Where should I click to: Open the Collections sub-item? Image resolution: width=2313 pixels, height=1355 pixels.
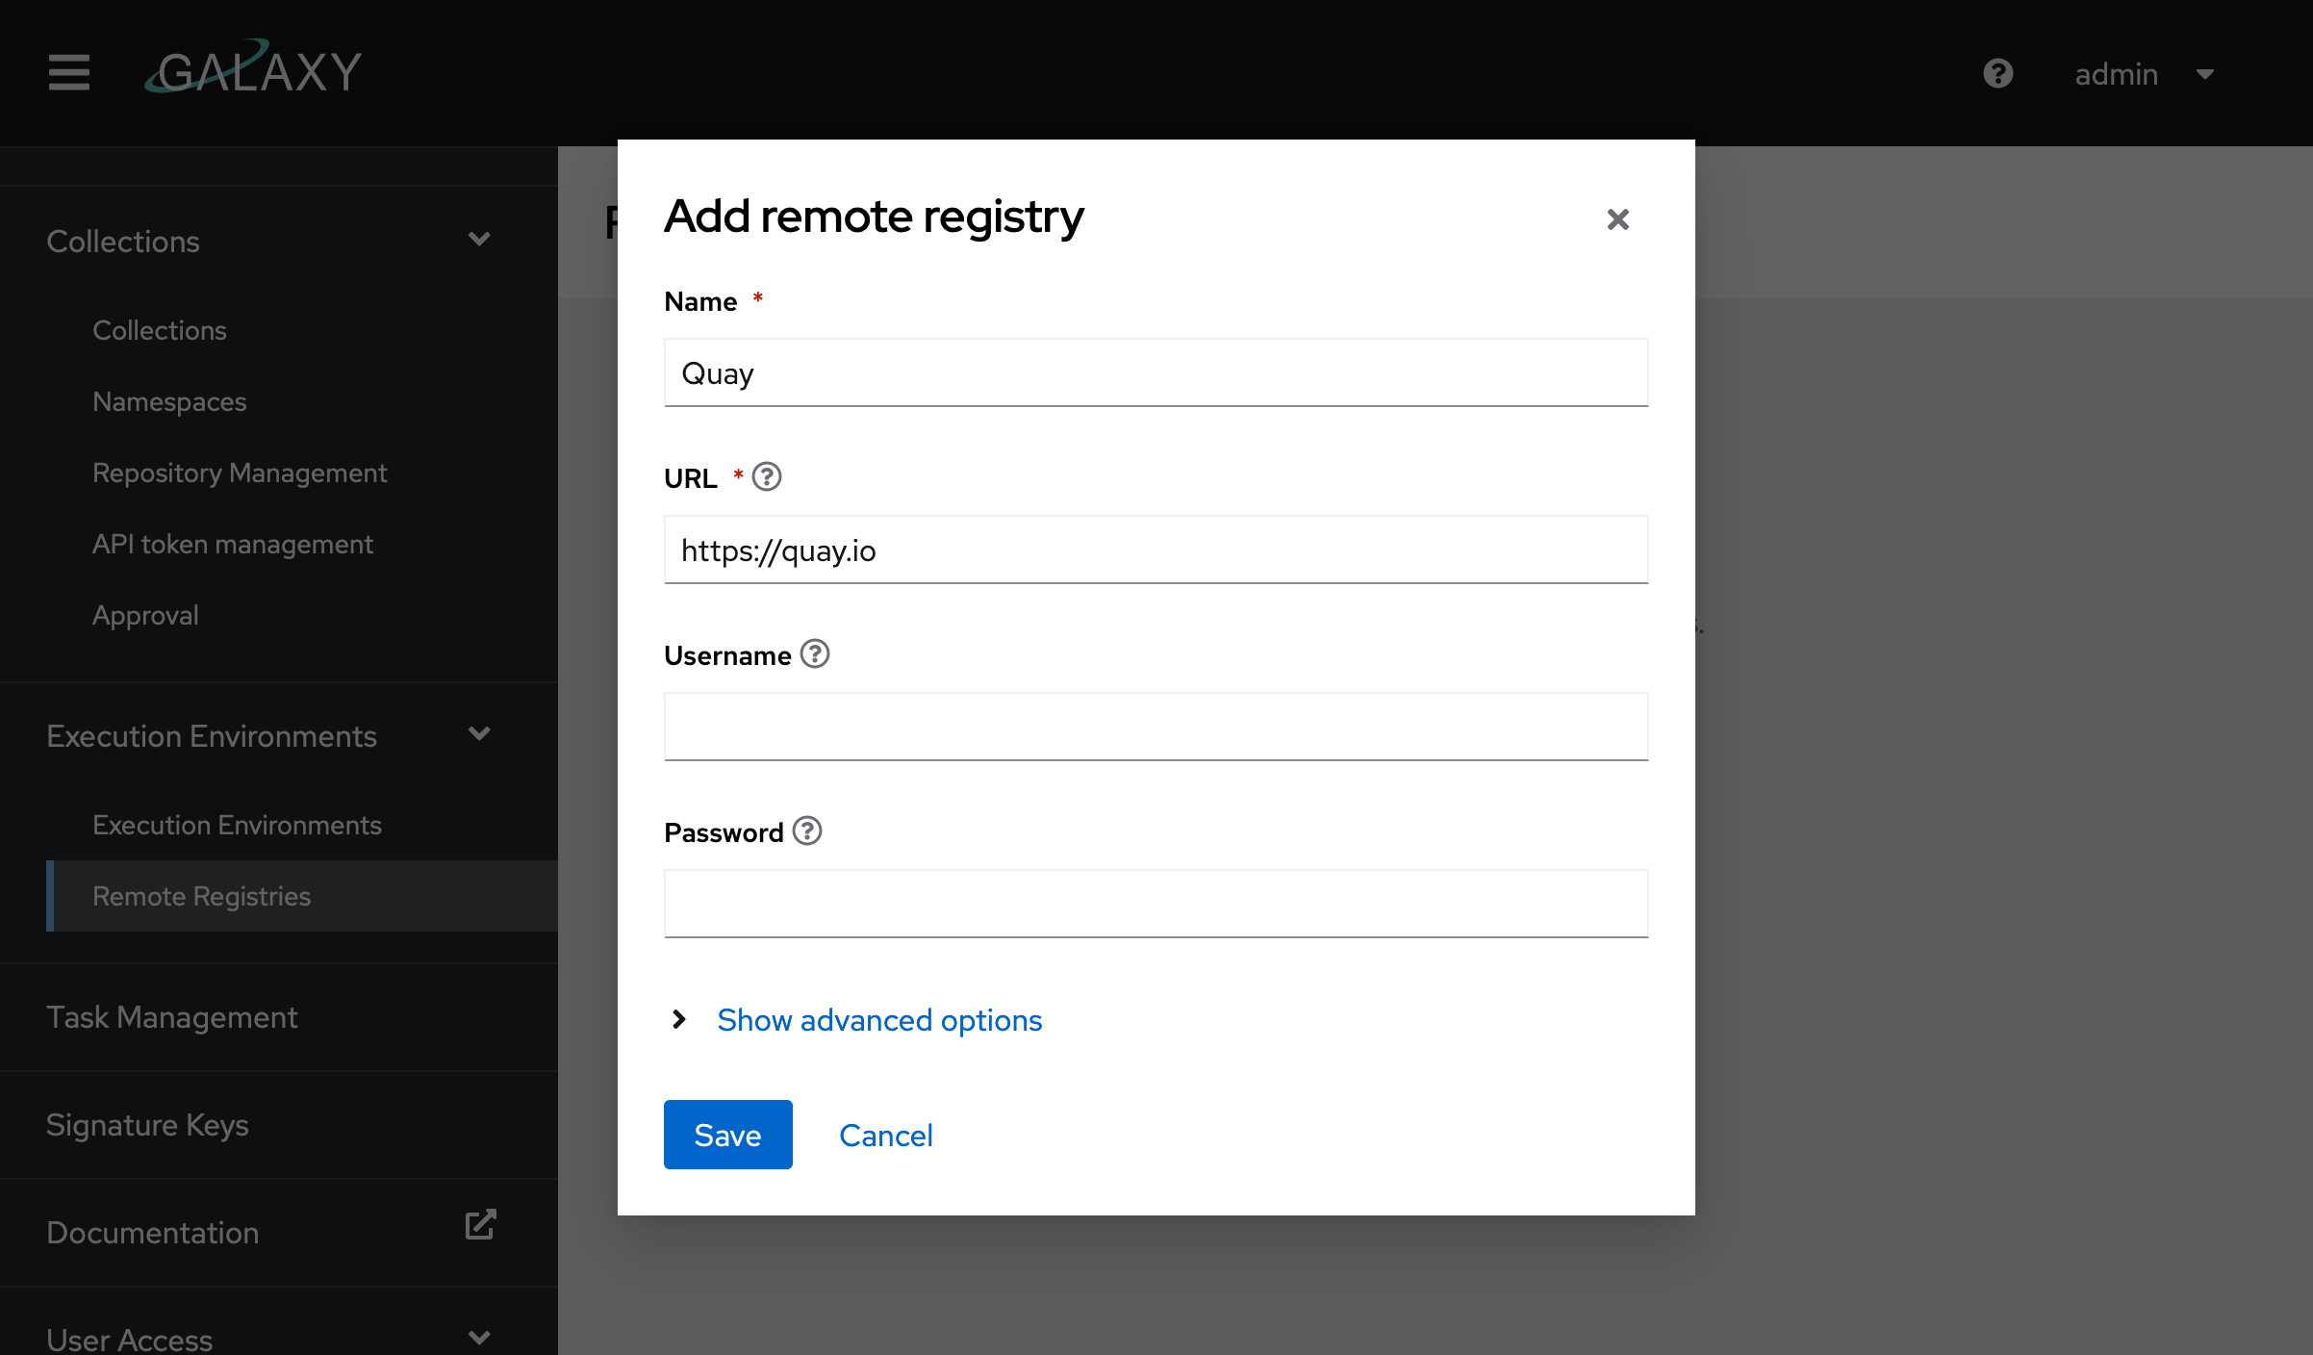point(160,330)
